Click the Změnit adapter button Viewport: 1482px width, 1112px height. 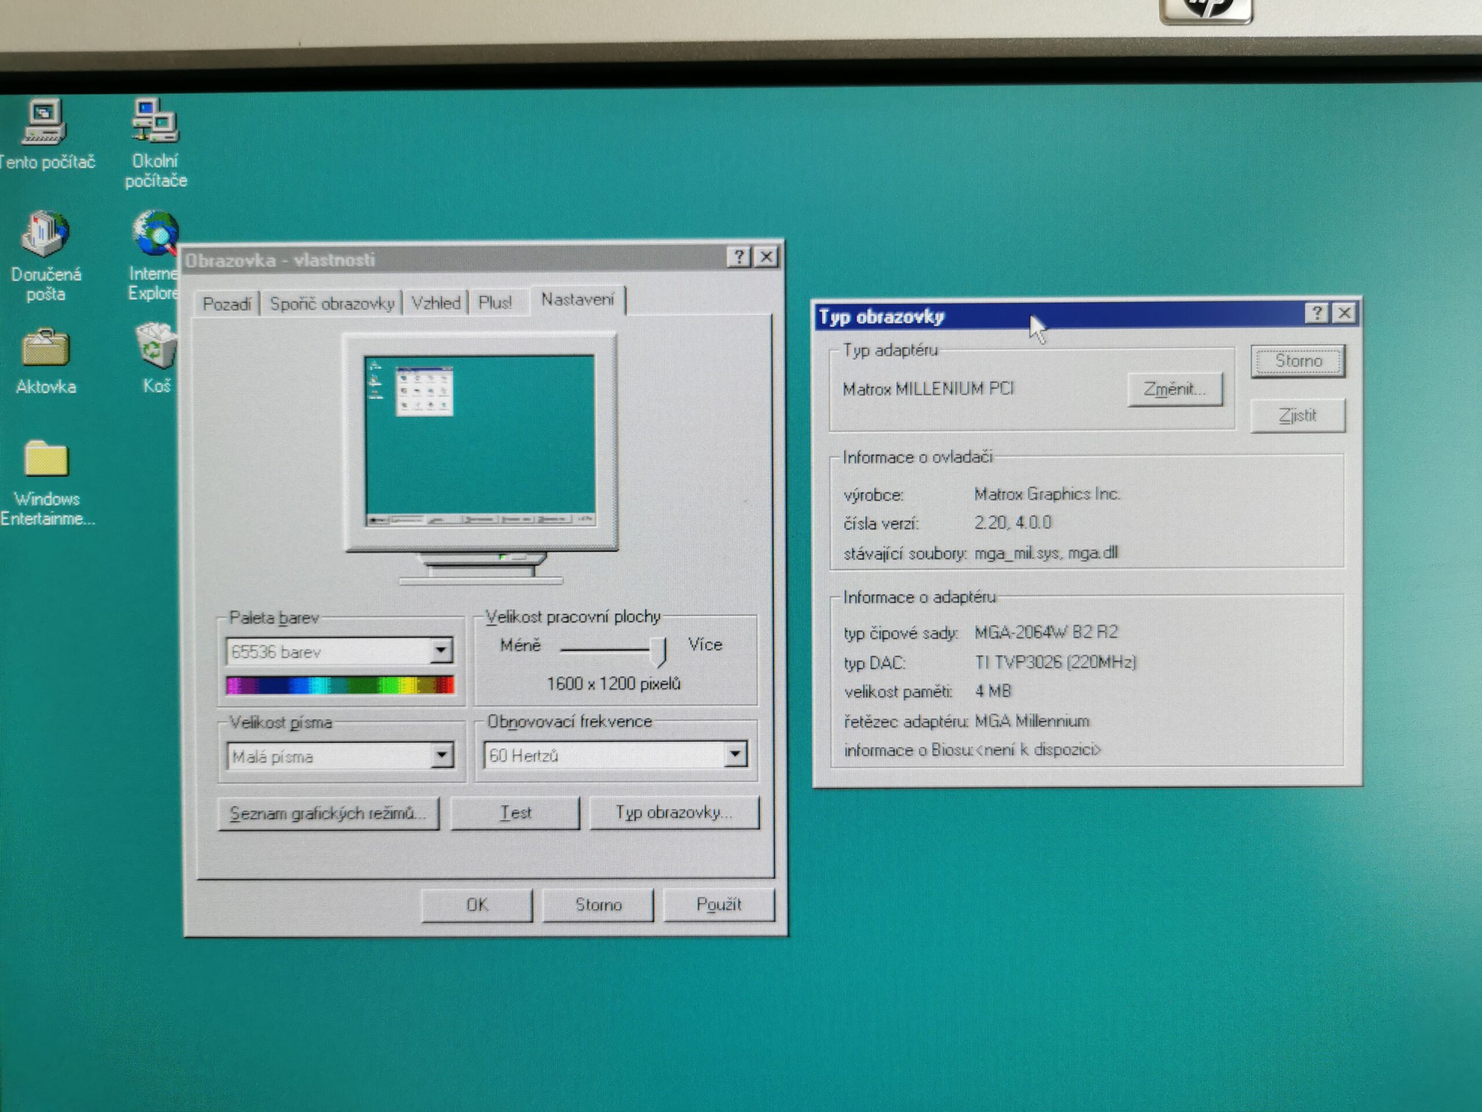[x=1175, y=389]
